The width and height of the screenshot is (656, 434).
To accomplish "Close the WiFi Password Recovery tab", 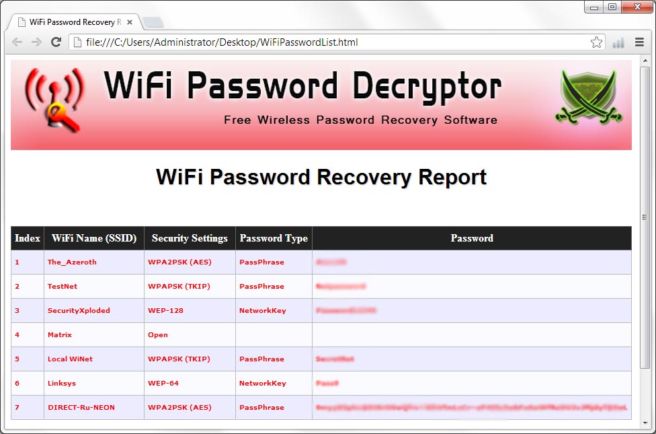I will (x=130, y=22).
